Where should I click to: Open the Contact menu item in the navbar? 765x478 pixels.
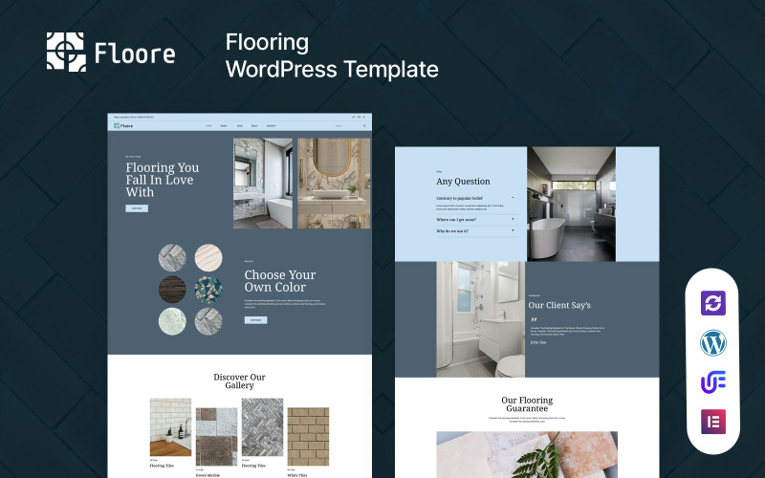pos(271,125)
